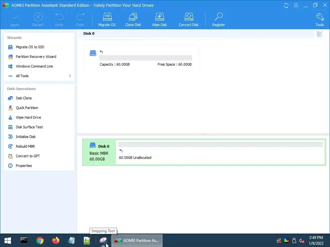Toggle the disk list view mode icon
The image size is (330, 247).
(319, 34)
